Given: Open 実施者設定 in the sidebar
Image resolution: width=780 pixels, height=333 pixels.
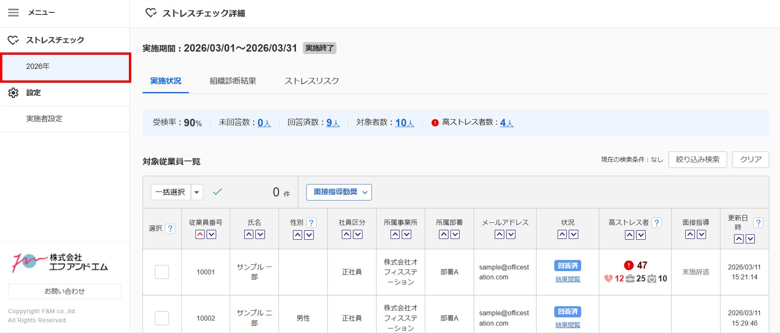Looking at the screenshot, I should point(44,119).
